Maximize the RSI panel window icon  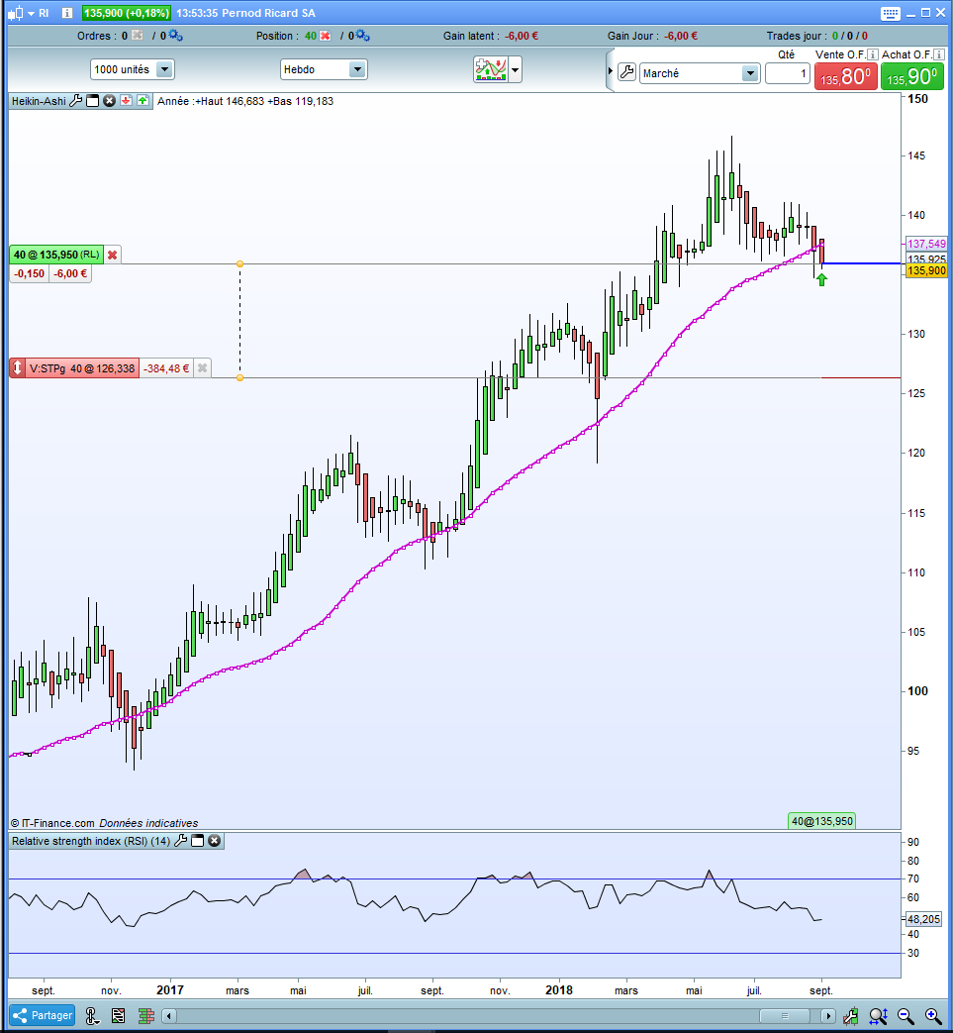pos(198,841)
